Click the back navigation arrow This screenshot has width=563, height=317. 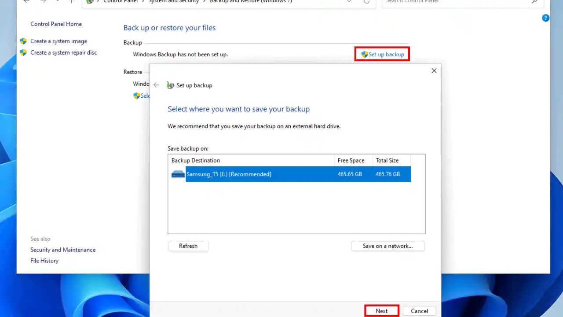[26, 2]
